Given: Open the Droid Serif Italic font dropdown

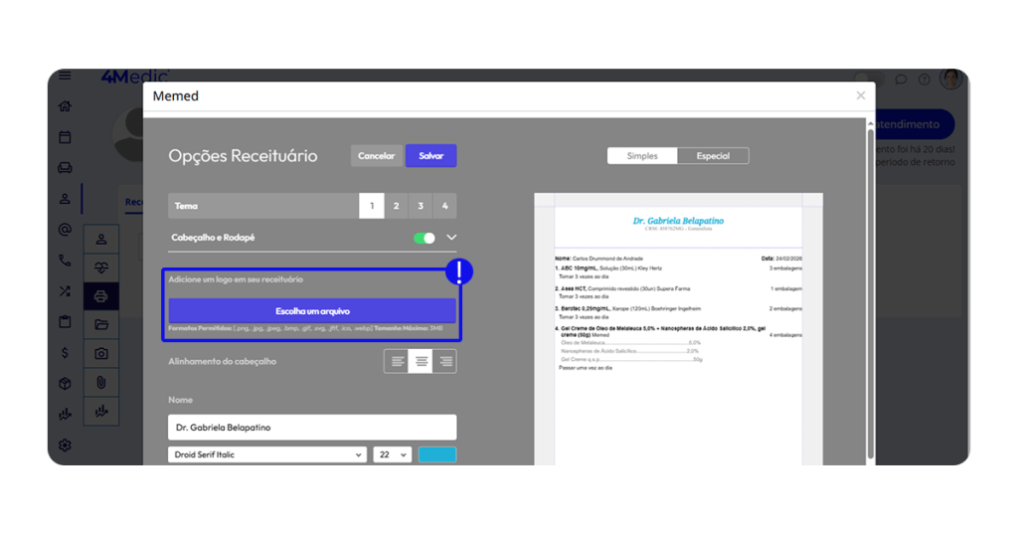Looking at the screenshot, I should [x=267, y=454].
